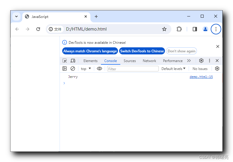Select the JavaScript browser tab
Viewport: 233px width, 162px height.
click(x=56, y=17)
